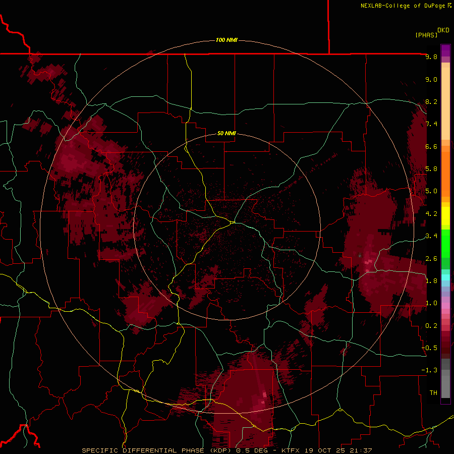Click the bright pink KDP core in the eastern storm

point(369,262)
